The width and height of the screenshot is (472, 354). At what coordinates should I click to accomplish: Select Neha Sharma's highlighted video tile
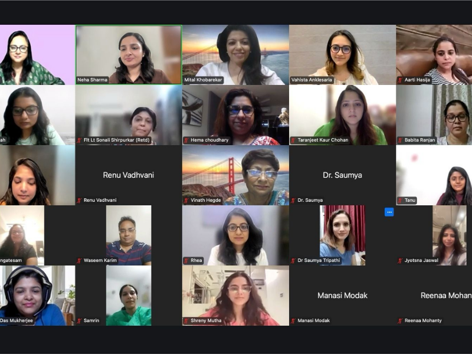(129, 54)
